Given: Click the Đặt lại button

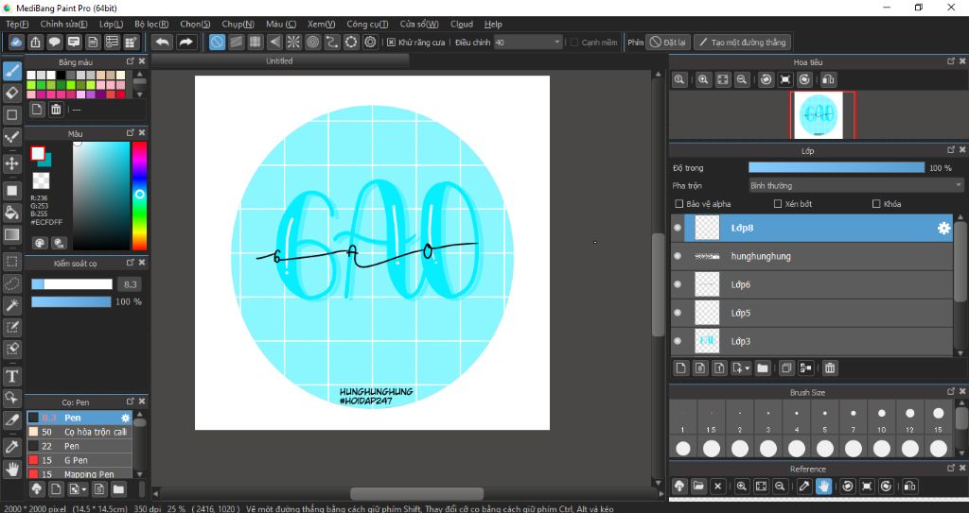Looking at the screenshot, I should click(x=667, y=42).
